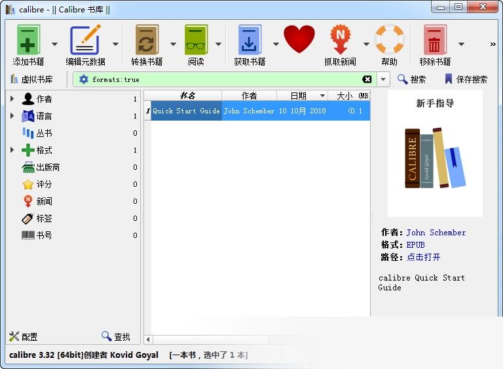Open search history dropdown arrow
The width and height of the screenshot is (503, 369).
click(383, 79)
